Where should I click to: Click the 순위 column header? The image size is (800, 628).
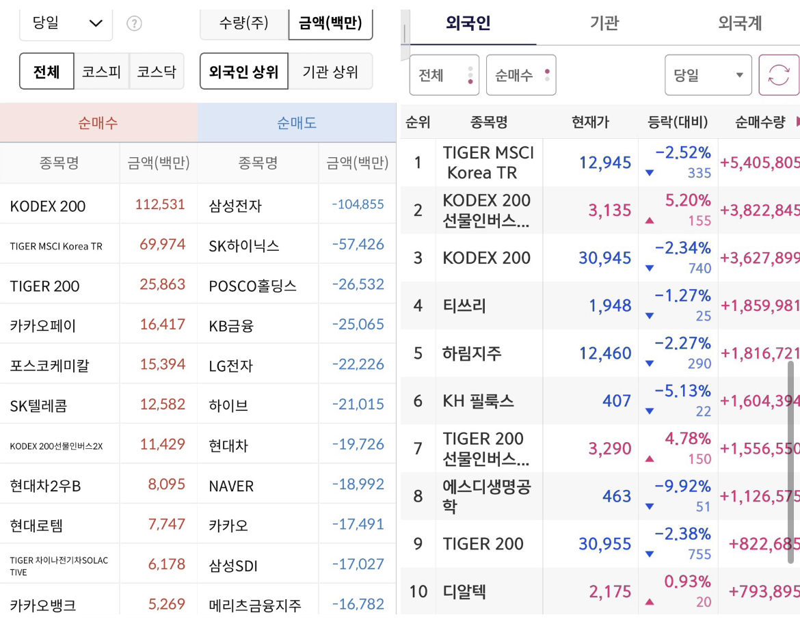(x=418, y=122)
